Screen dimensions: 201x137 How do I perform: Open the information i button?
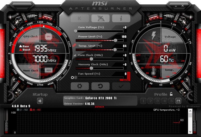click(121, 18)
